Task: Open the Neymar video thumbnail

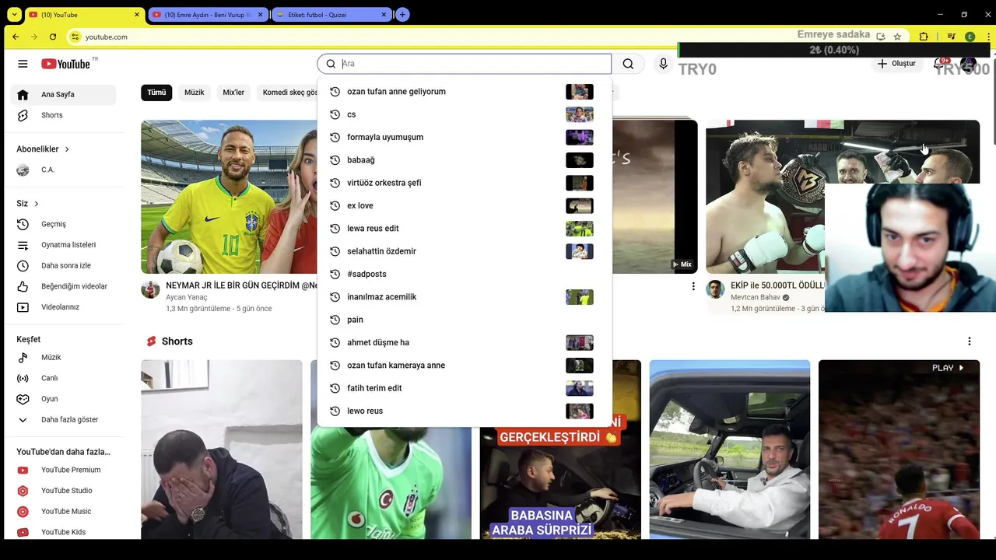Action: coord(229,197)
